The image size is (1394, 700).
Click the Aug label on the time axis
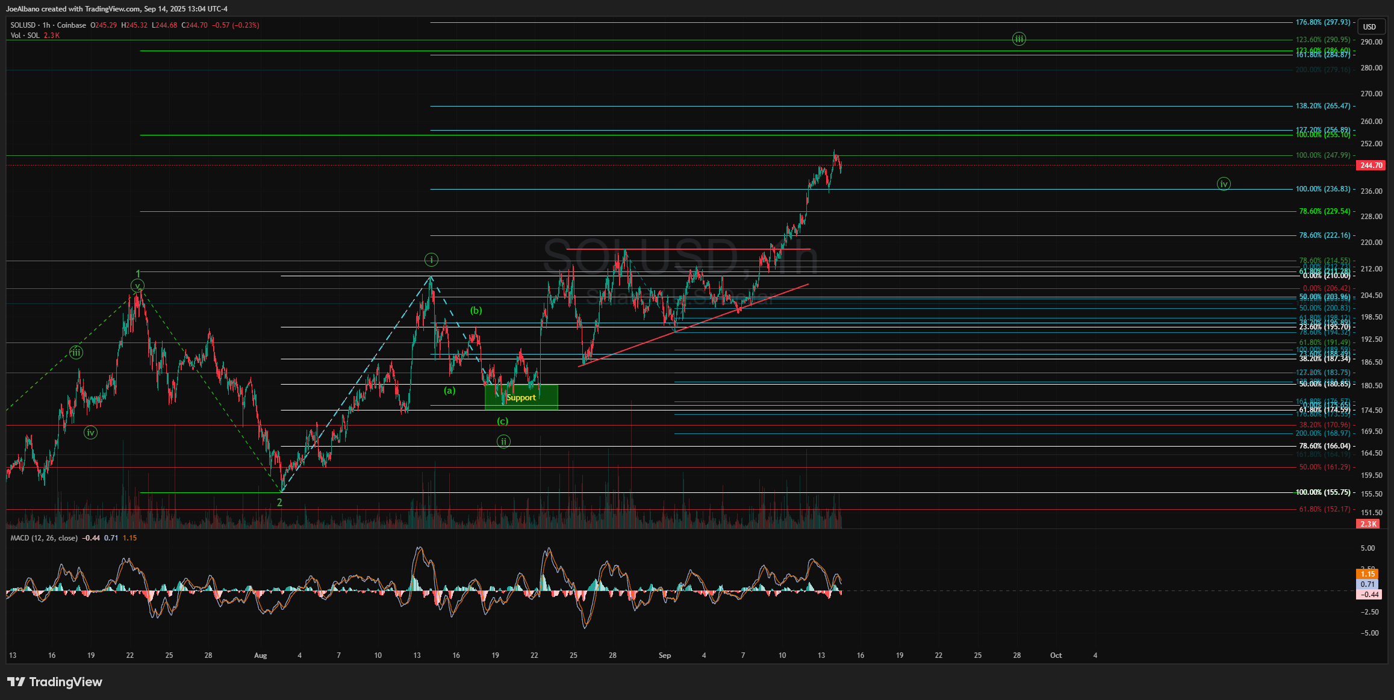coord(260,655)
